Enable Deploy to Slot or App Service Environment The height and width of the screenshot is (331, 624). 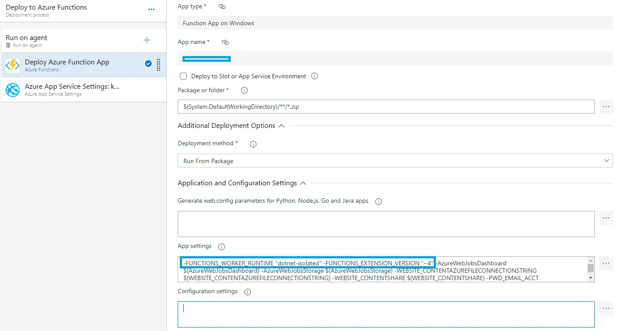183,76
